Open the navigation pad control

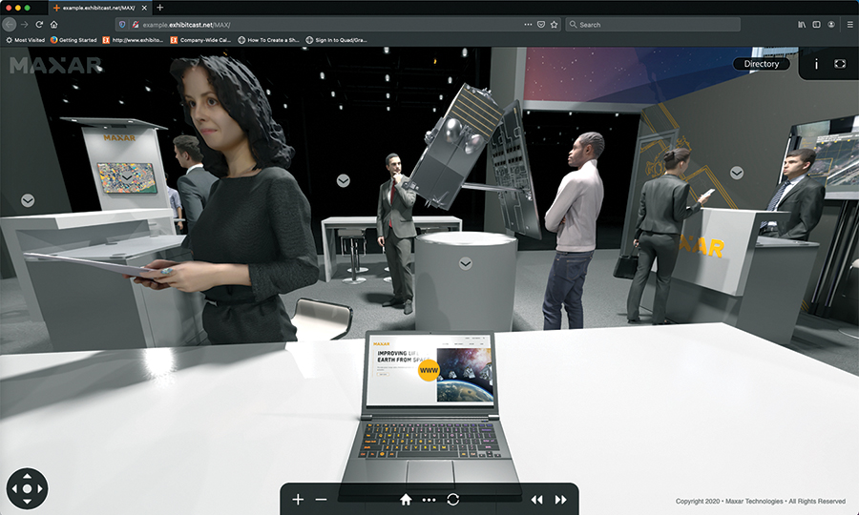[28, 488]
